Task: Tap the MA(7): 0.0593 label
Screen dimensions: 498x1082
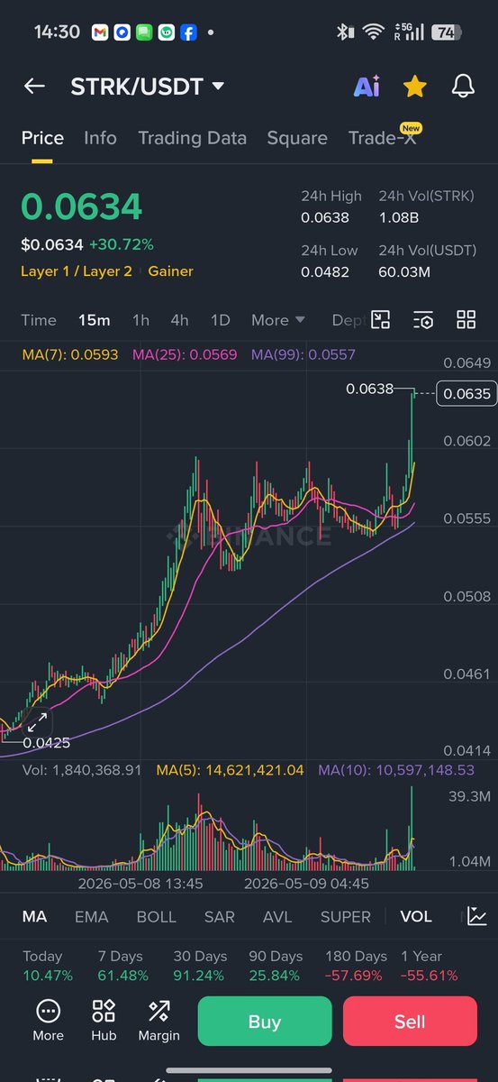Action: (x=69, y=354)
